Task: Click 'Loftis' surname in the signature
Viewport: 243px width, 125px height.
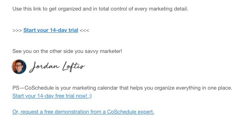Action: click(x=74, y=67)
